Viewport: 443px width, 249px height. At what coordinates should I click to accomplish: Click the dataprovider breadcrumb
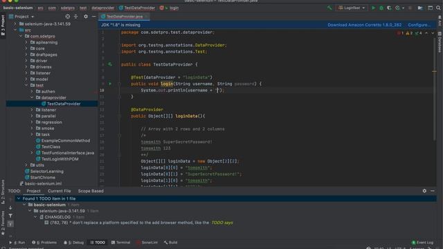(x=103, y=8)
